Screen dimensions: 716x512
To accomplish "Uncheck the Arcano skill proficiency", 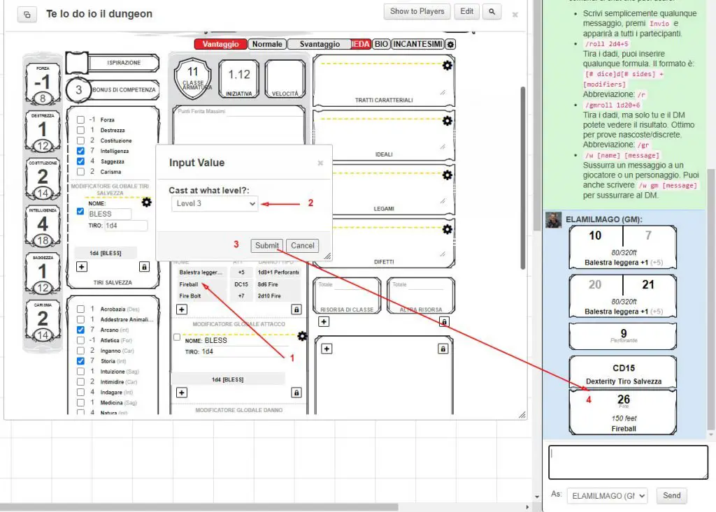I will pyautogui.click(x=81, y=330).
